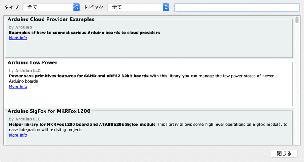Open More info link for Arduino SigFox
This screenshot has width=304, height=162.
(x=18, y=135)
